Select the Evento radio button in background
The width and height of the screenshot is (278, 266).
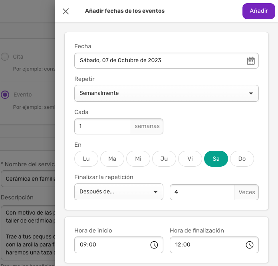click(5, 95)
